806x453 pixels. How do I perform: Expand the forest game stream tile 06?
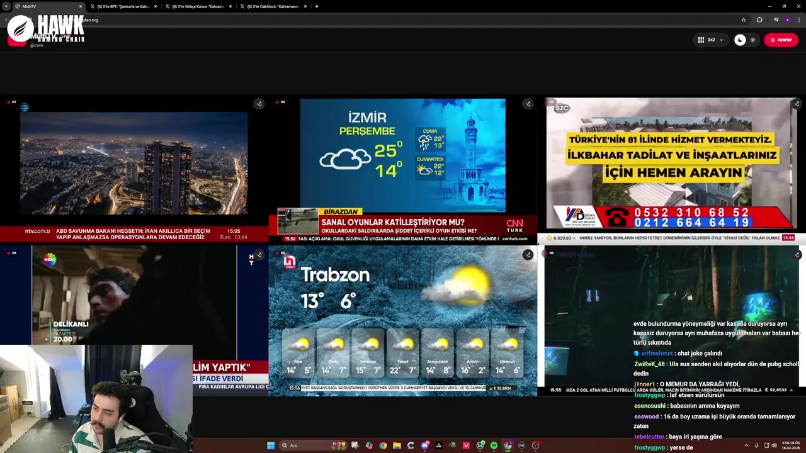pos(797,255)
